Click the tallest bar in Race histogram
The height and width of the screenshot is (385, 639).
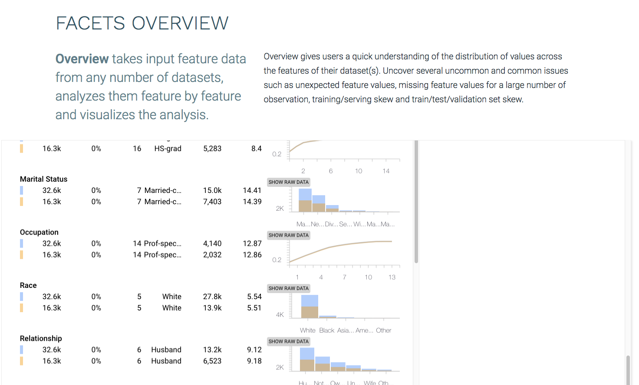(x=310, y=307)
